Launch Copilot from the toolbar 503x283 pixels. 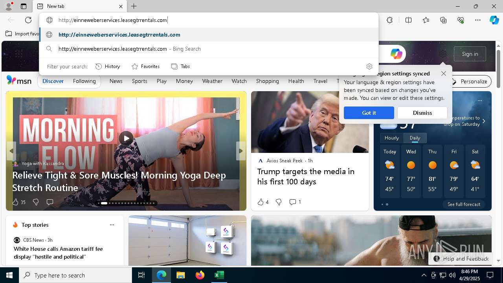(494, 20)
